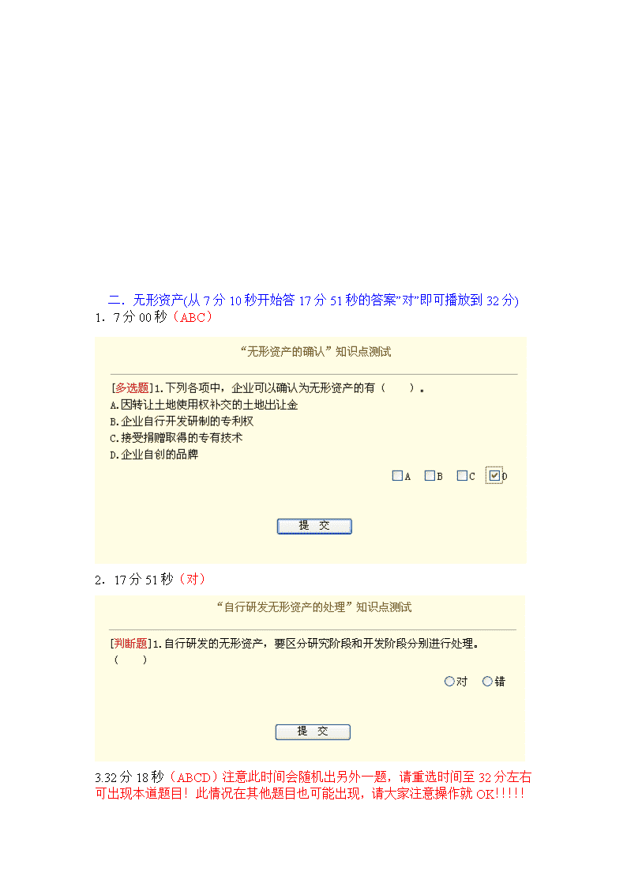Click answer choice A land transfer text
This screenshot has width=627, height=888.
[x=204, y=405]
